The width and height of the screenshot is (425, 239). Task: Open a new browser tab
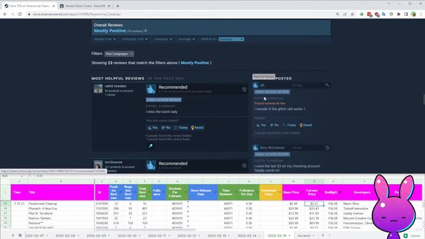pyautogui.click(x=118, y=6)
